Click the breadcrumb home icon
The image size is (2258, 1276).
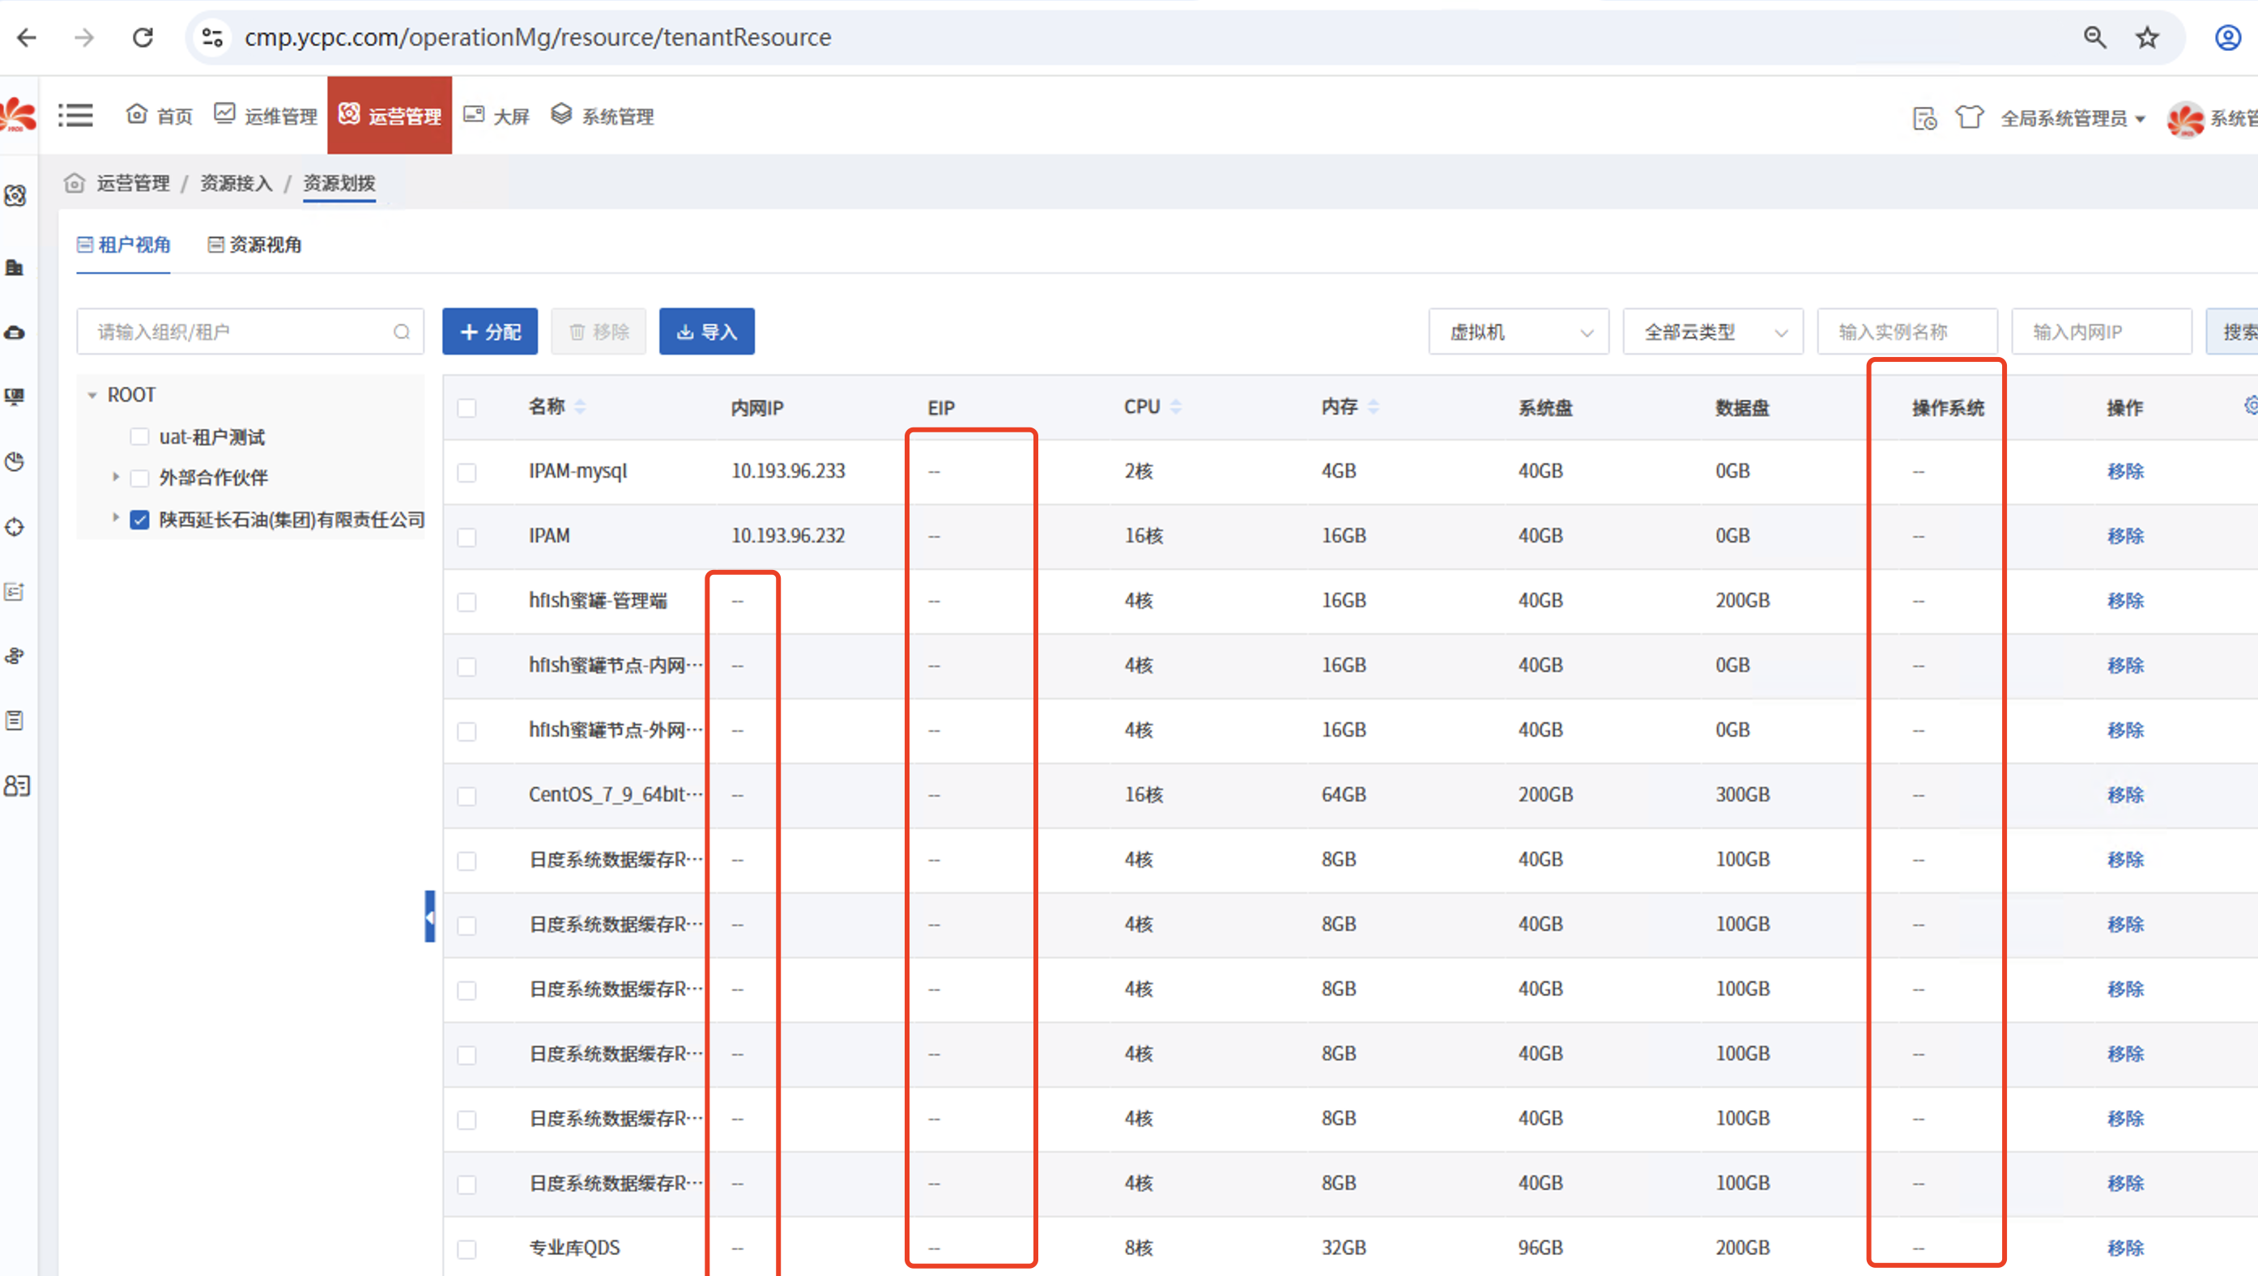click(x=75, y=182)
